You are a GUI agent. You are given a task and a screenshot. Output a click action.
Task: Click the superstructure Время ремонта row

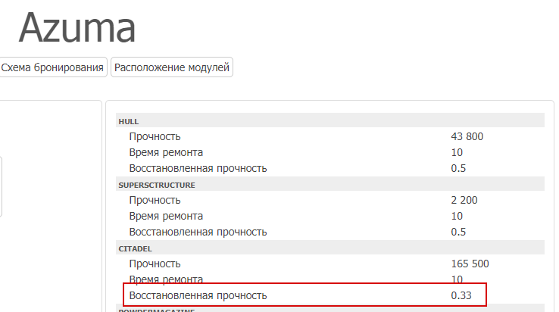pos(330,216)
